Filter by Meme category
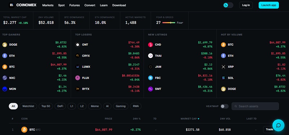 (95, 106)
